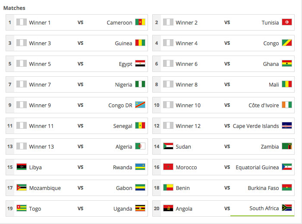302x224 pixels.
Task: Select the Equatorial Guinea team name
Action: 257,167
